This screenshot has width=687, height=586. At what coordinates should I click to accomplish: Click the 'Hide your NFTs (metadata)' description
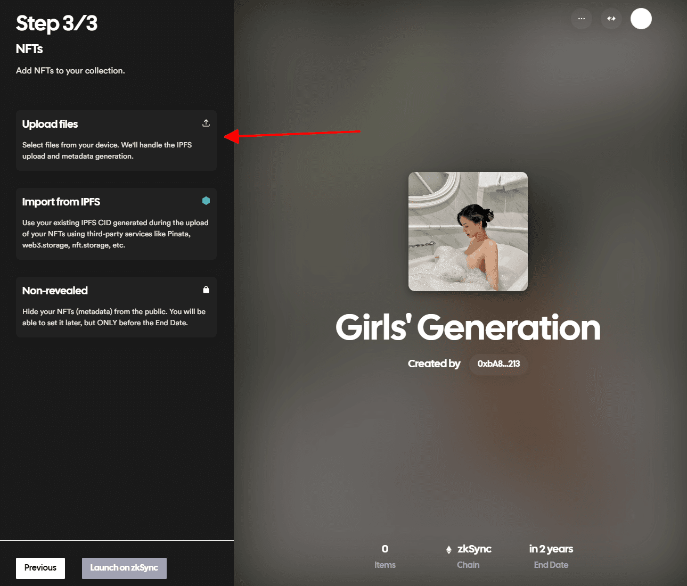(114, 317)
